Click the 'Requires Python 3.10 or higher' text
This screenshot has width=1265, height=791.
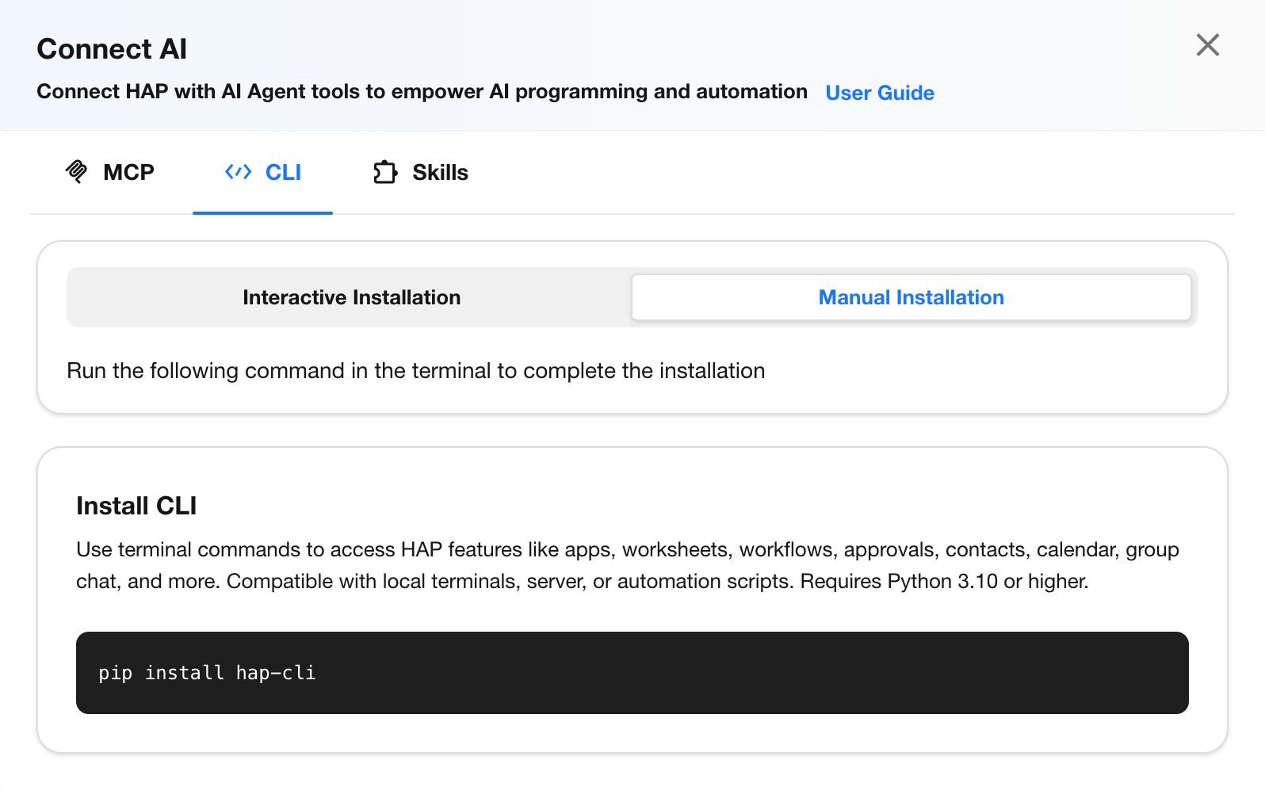coord(944,581)
